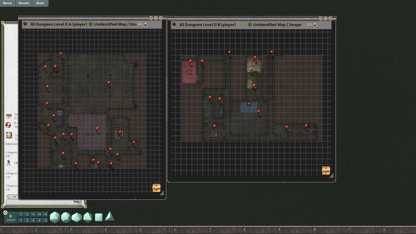Screen dimensions: 416x234
Task: Roll the d10 die
Action: point(76,217)
